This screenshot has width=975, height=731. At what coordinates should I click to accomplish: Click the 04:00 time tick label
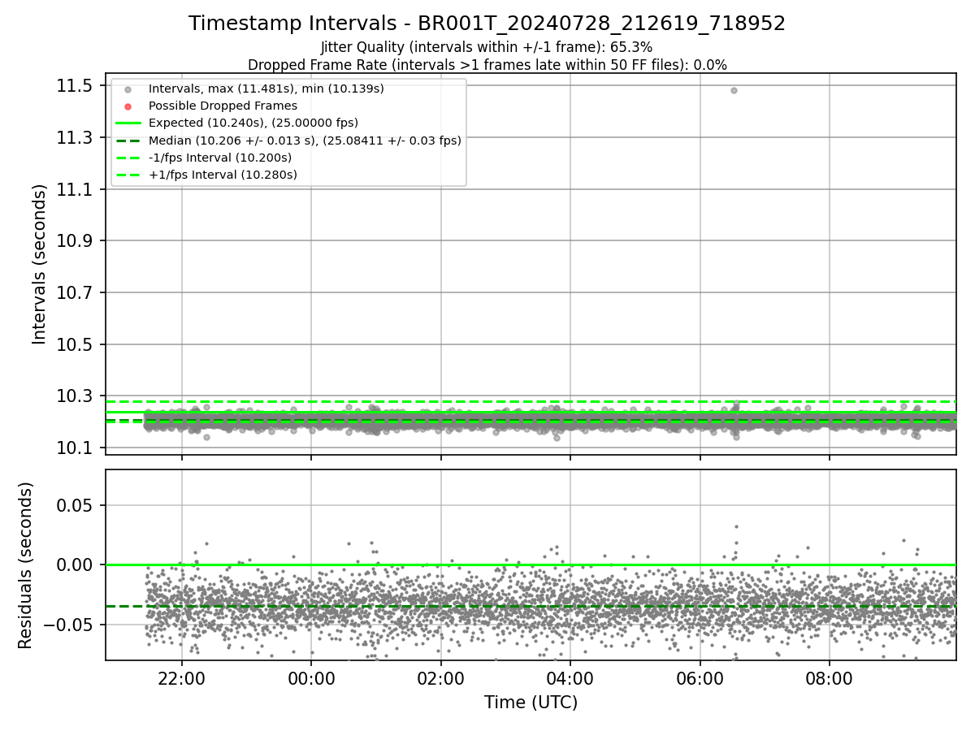[570, 679]
